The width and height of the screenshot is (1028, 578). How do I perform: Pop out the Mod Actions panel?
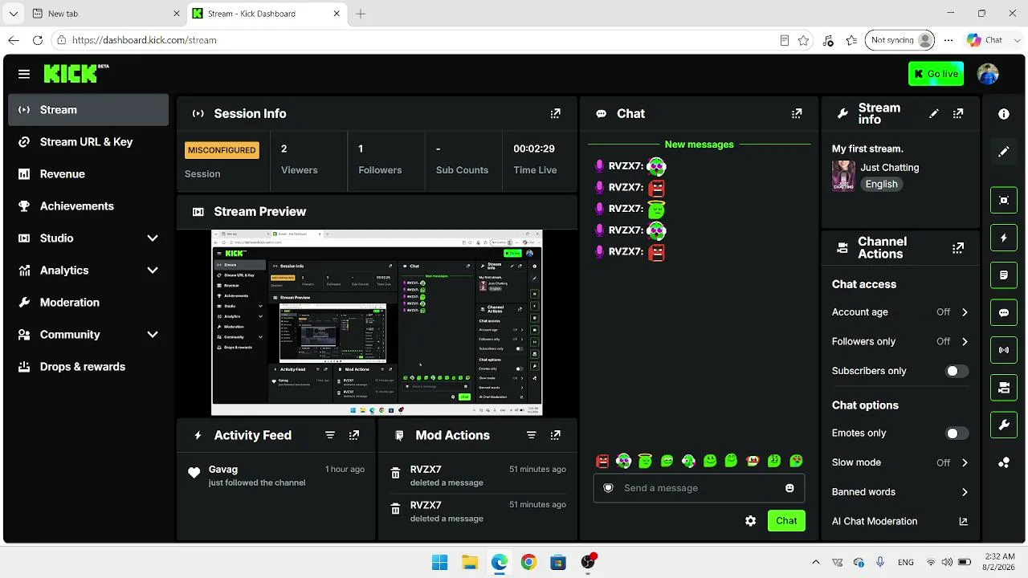555,435
